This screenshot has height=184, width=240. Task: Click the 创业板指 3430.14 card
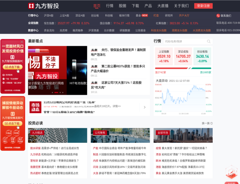click(202, 56)
